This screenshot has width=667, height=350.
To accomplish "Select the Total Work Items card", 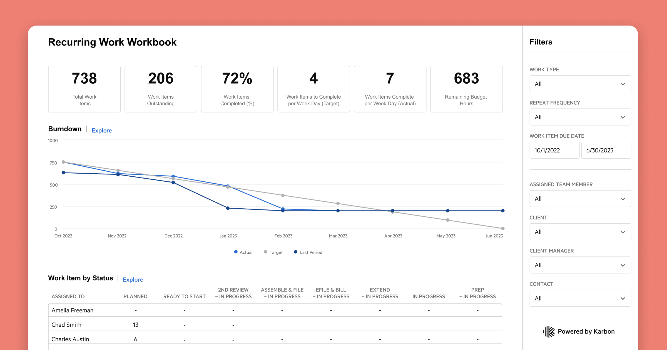I will (84, 89).
